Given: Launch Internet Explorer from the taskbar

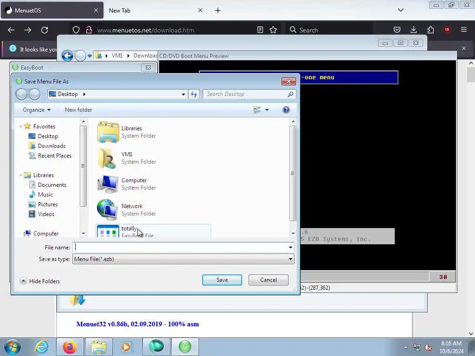Looking at the screenshot, I should coord(41,347).
